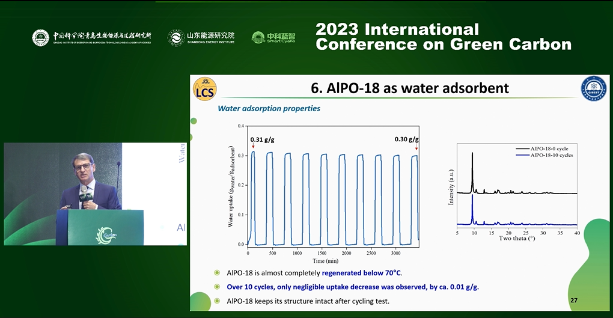The height and width of the screenshot is (318, 613).
Task: Click the Qingdao Institute logo in header
Action: point(91,37)
